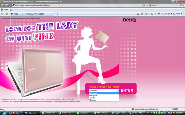This screenshot has width=185, height=115.
Task: Click the Add to Favorites star-plus icon
Action: pyautogui.click(x=7, y=14)
